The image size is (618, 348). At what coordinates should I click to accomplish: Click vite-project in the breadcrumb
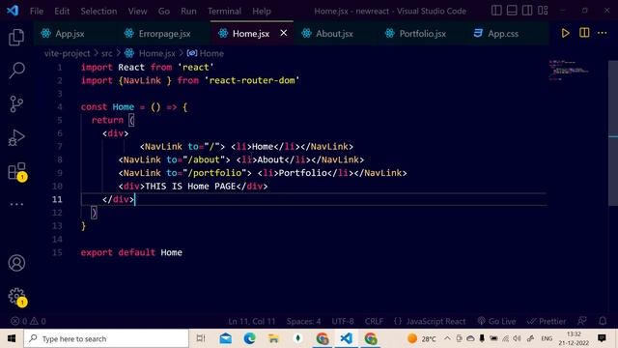67,53
